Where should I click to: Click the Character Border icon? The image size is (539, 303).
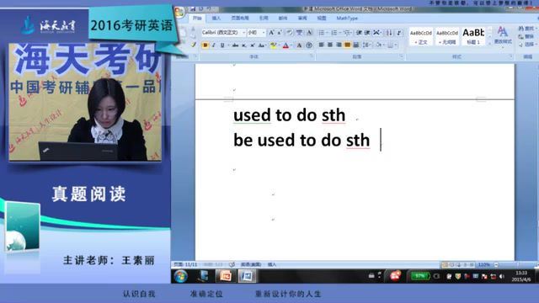point(309,33)
